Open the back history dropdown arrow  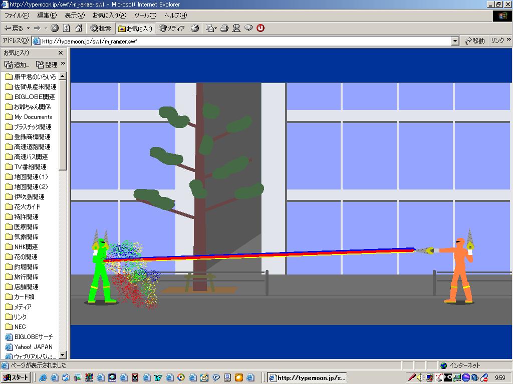28,28
